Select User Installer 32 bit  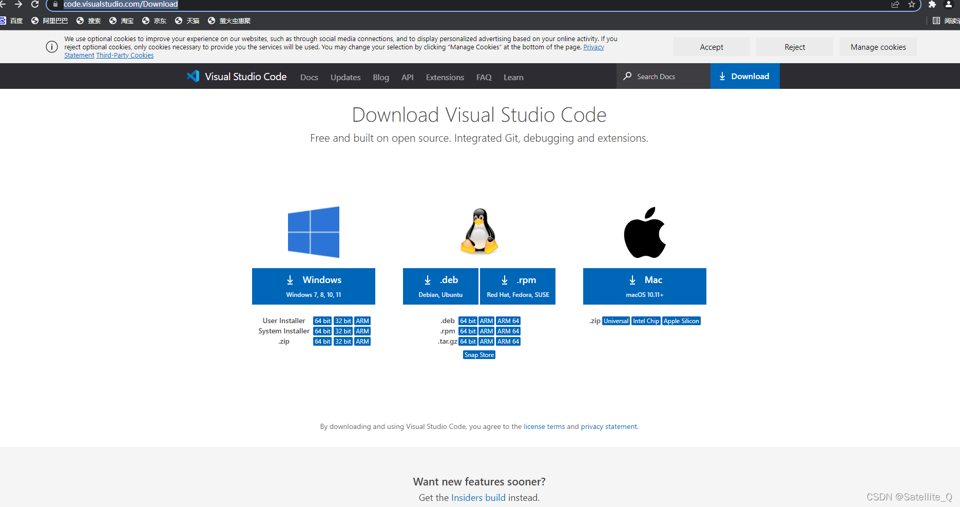(343, 321)
